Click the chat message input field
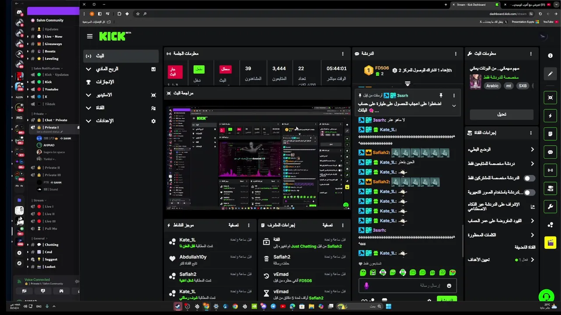 pyautogui.click(x=408, y=286)
